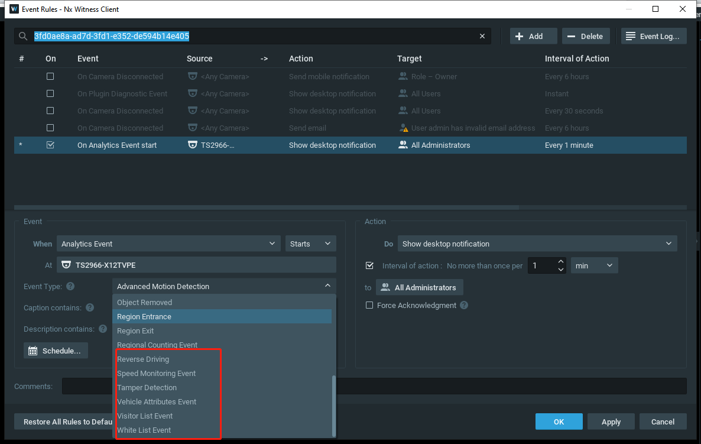The width and height of the screenshot is (701, 444).
Task: Open the Schedule dialog button
Action: coord(56,351)
